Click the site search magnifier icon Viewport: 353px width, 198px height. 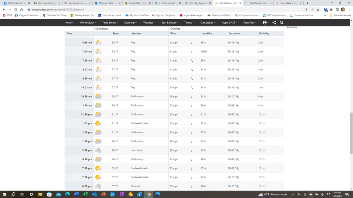281,23
